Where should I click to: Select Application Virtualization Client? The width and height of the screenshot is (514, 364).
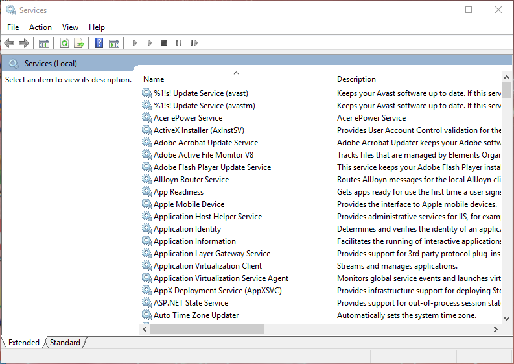pos(208,266)
